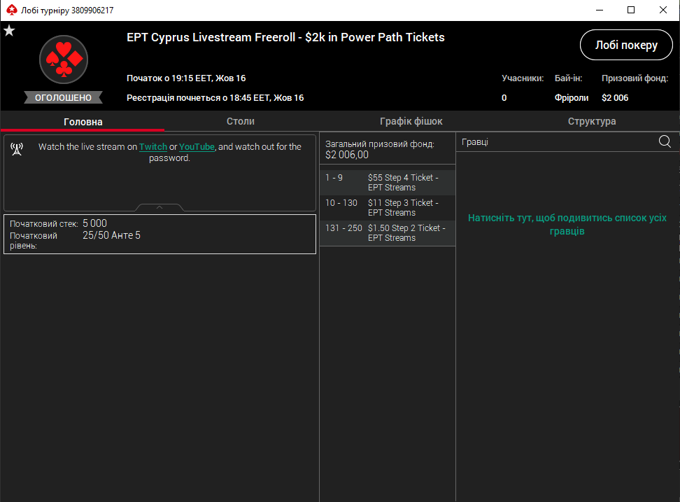Open the Столи tab
This screenshot has width=680, height=502.
click(241, 122)
